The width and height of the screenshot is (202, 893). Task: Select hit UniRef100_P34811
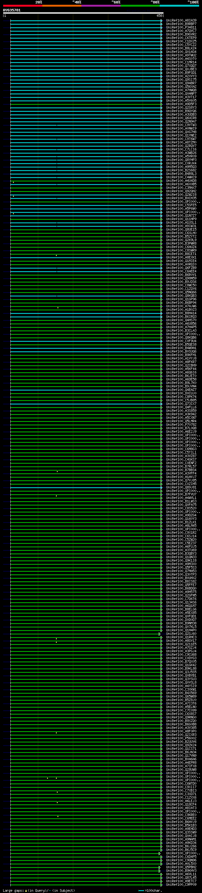point(181,27)
